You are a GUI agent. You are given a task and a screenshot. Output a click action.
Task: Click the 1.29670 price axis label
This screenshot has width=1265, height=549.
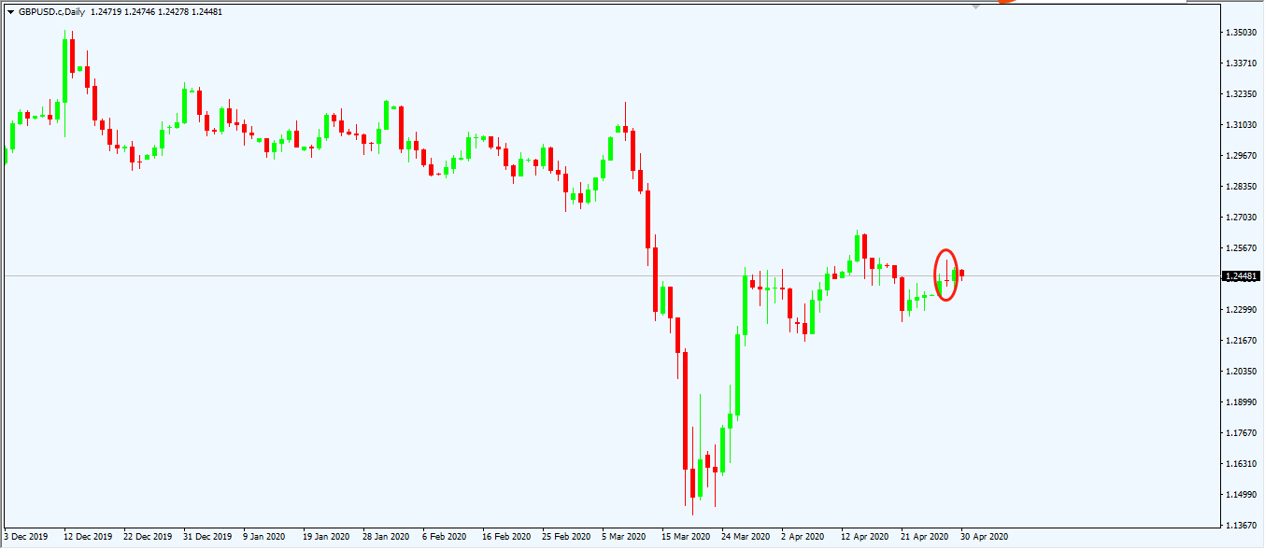1242,156
